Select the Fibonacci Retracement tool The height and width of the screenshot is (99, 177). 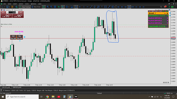coord(98,7)
